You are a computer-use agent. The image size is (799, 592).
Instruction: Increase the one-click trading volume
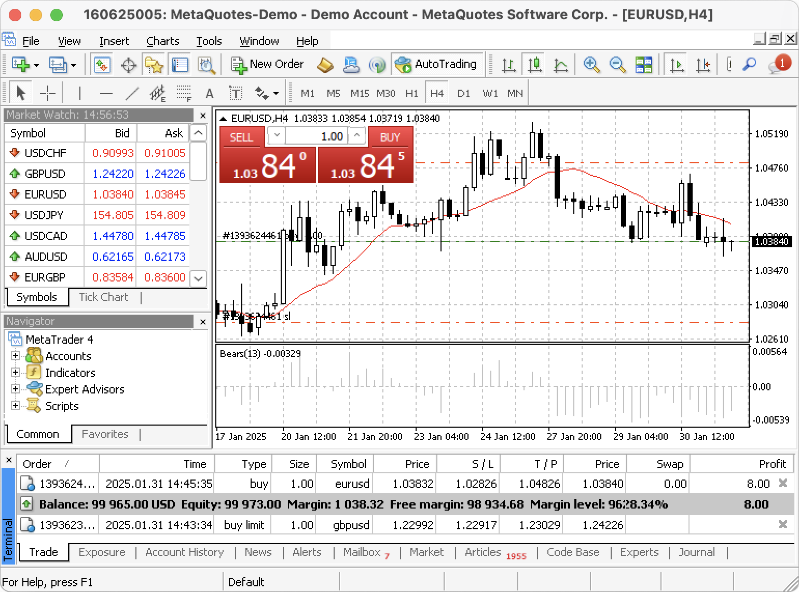357,136
